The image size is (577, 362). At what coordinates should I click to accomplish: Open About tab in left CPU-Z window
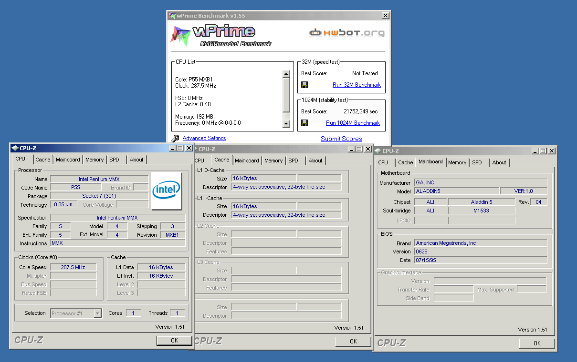(136, 160)
